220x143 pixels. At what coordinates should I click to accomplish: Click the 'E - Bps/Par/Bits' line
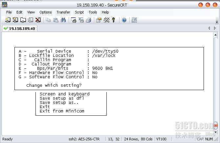click(66, 68)
